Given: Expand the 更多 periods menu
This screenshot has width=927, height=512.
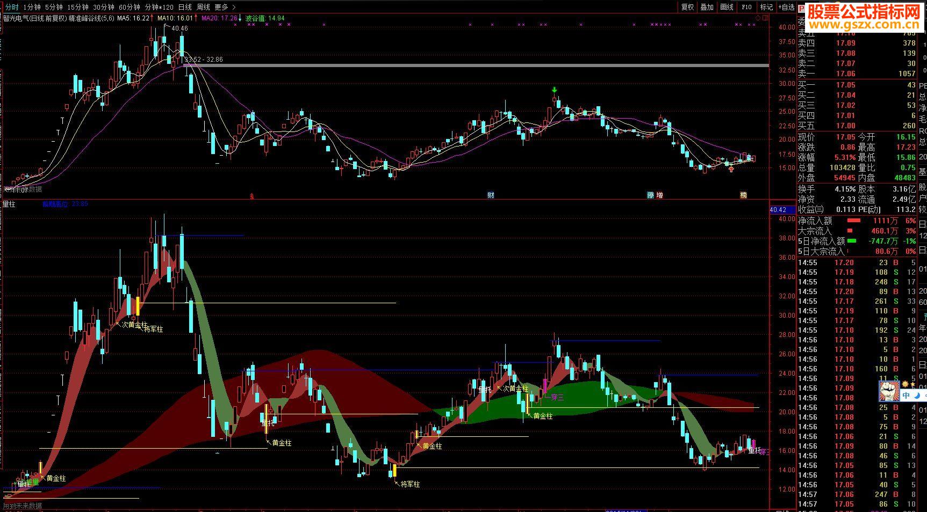Looking at the screenshot, I should 225,7.
